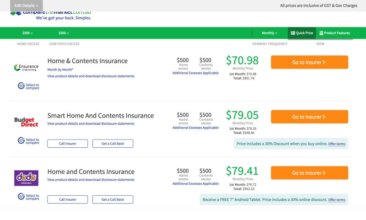Click the Quick Price list icon

point(293,33)
